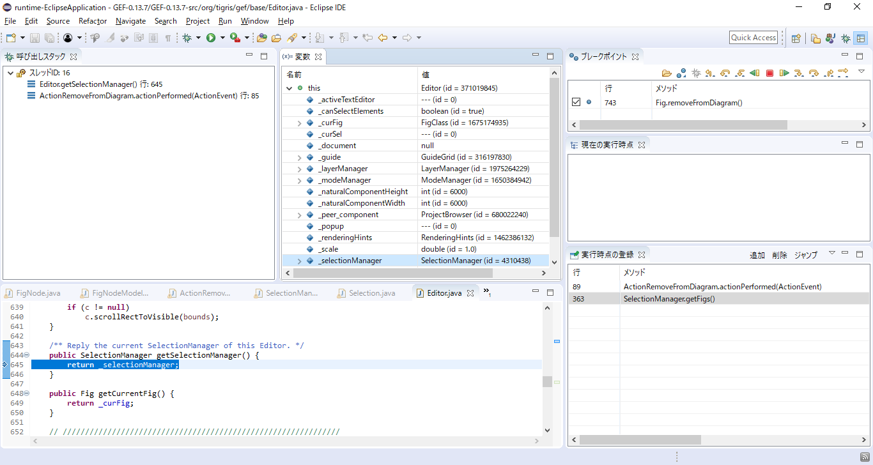Close the Editor.java tab
The height and width of the screenshot is (465, 873).
(x=470, y=293)
